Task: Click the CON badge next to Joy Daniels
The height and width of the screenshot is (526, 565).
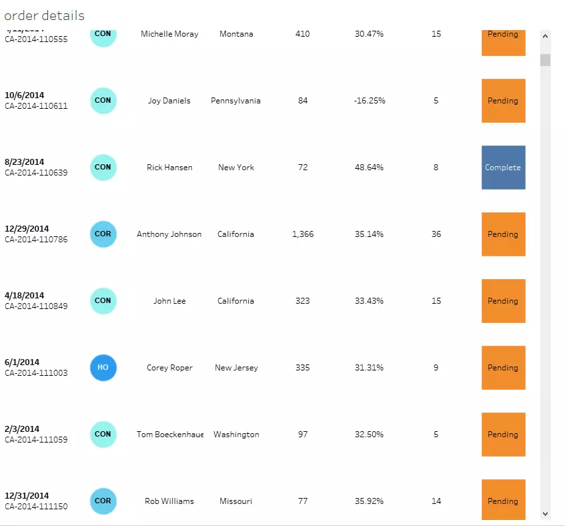Action: tap(103, 101)
